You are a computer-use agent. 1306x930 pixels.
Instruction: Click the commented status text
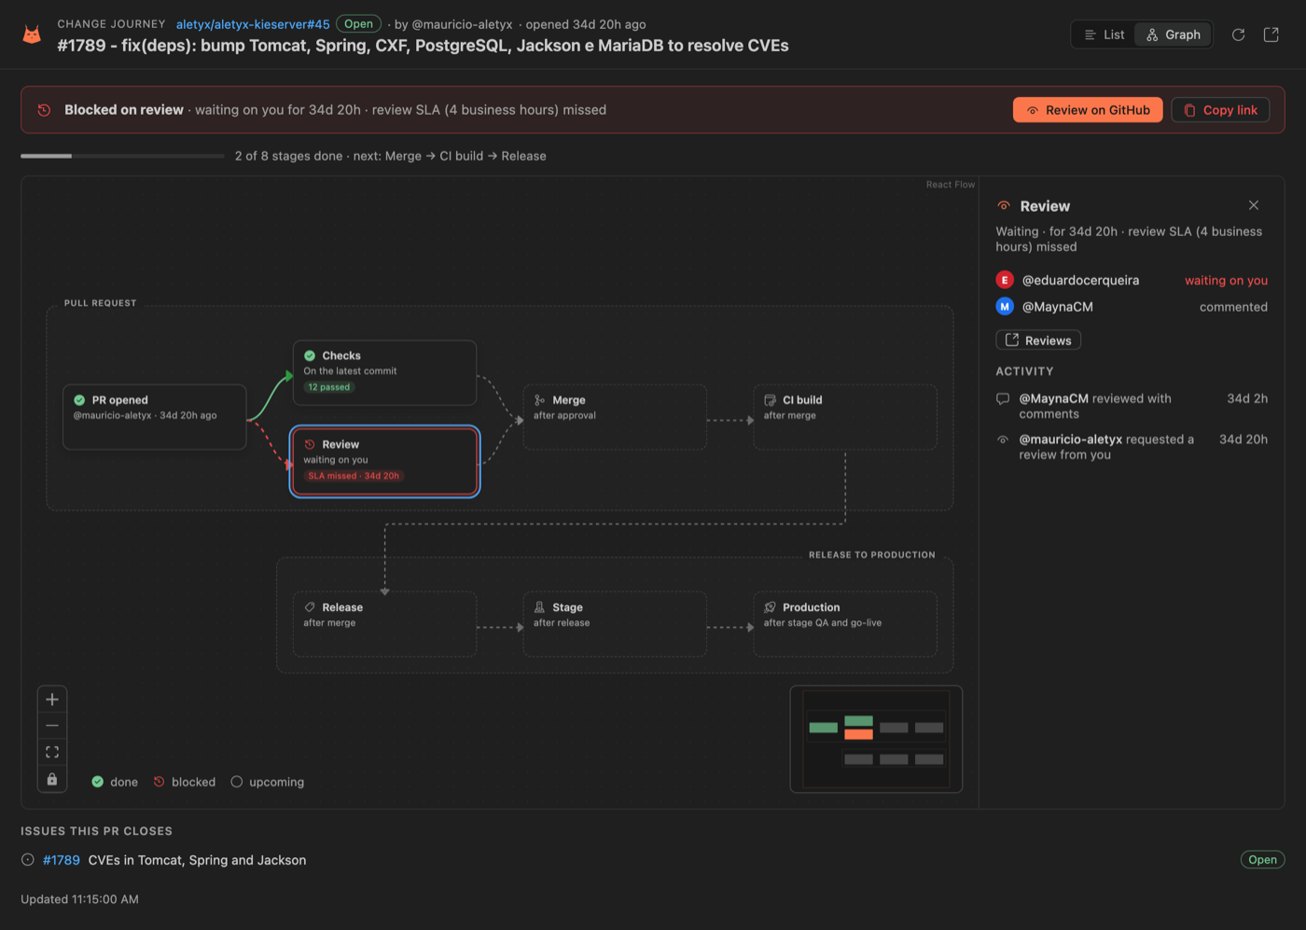pos(1233,306)
